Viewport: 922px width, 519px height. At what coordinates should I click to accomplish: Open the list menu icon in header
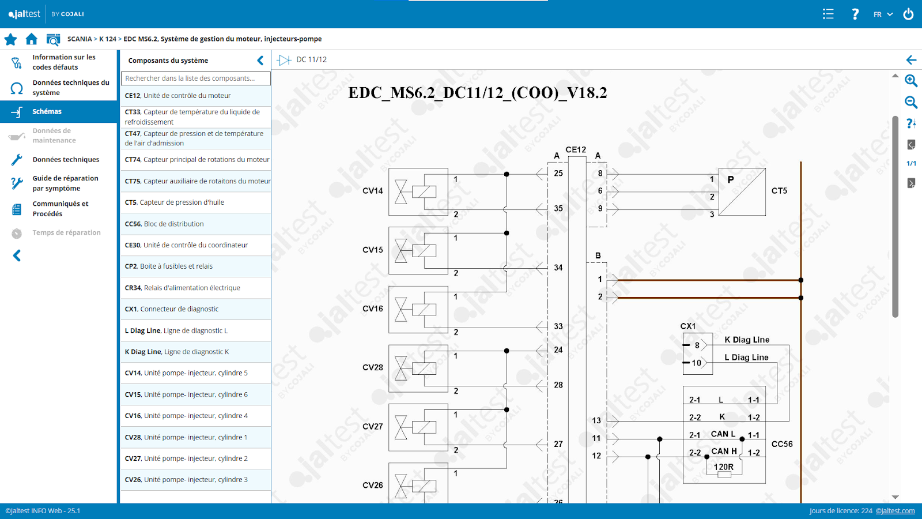pos(828,14)
